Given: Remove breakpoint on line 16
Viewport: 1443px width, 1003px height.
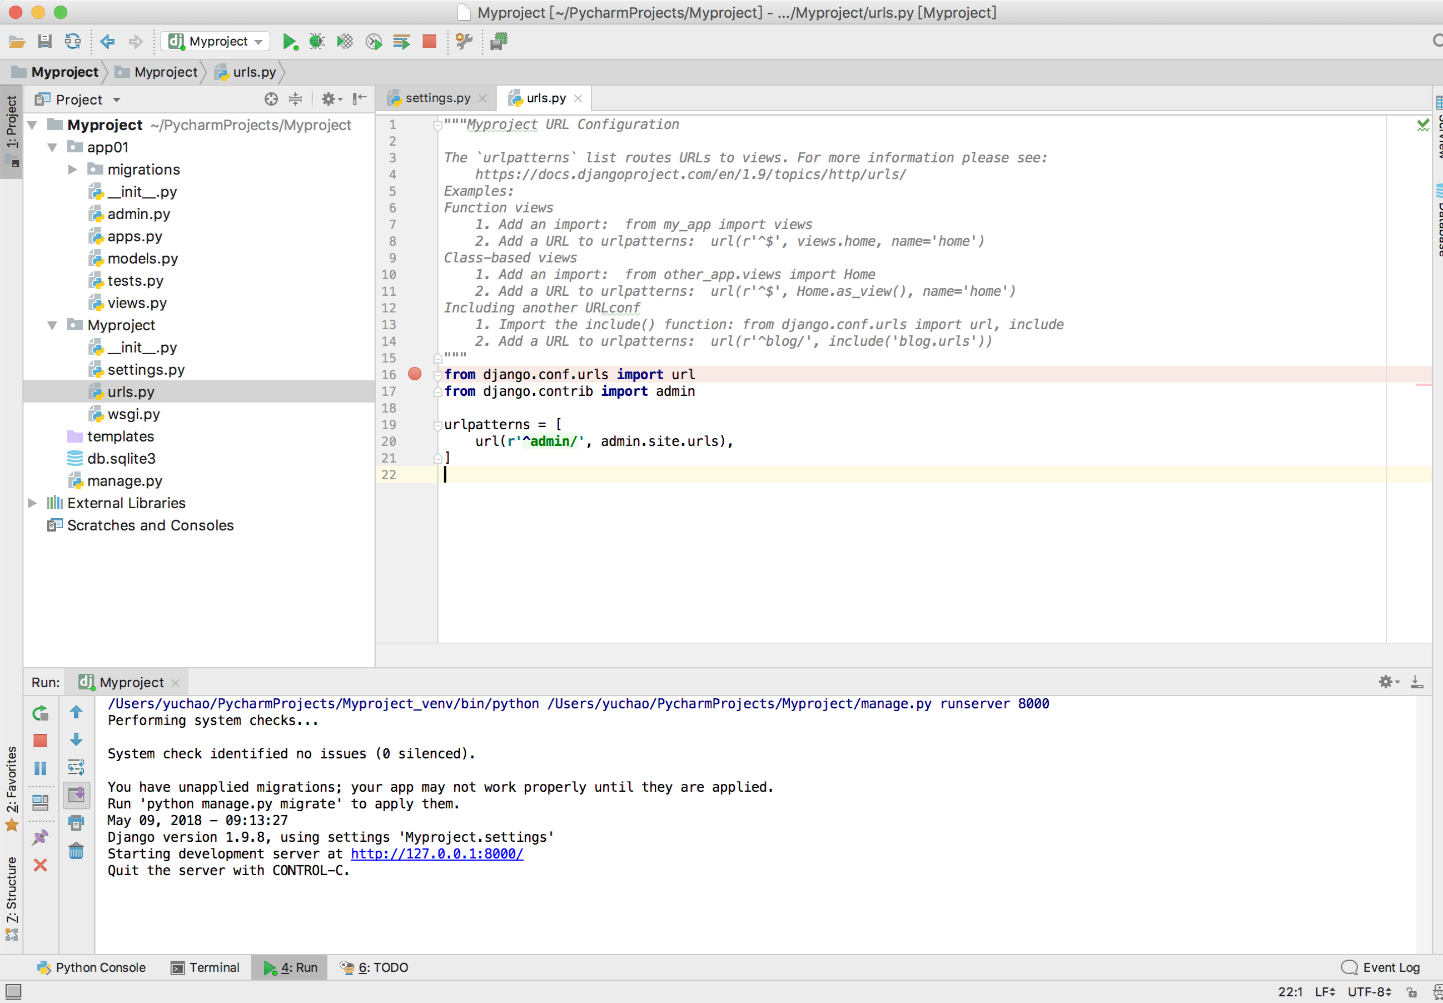Looking at the screenshot, I should (415, 374).
